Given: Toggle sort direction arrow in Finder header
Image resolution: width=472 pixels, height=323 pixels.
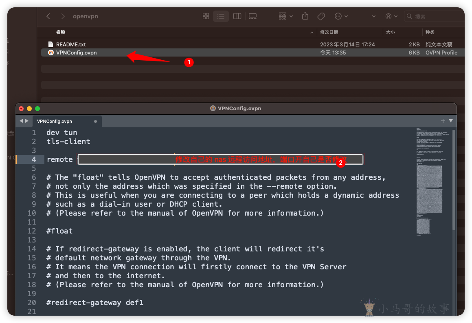Looking at the screenshot, I should coord(312,33).
